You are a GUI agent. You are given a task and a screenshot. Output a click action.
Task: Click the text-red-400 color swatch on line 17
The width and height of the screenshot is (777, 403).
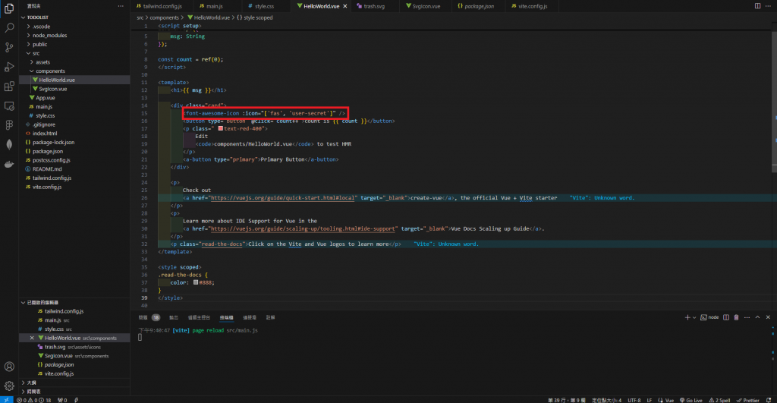pyautogui.click(x=221, y=128)
